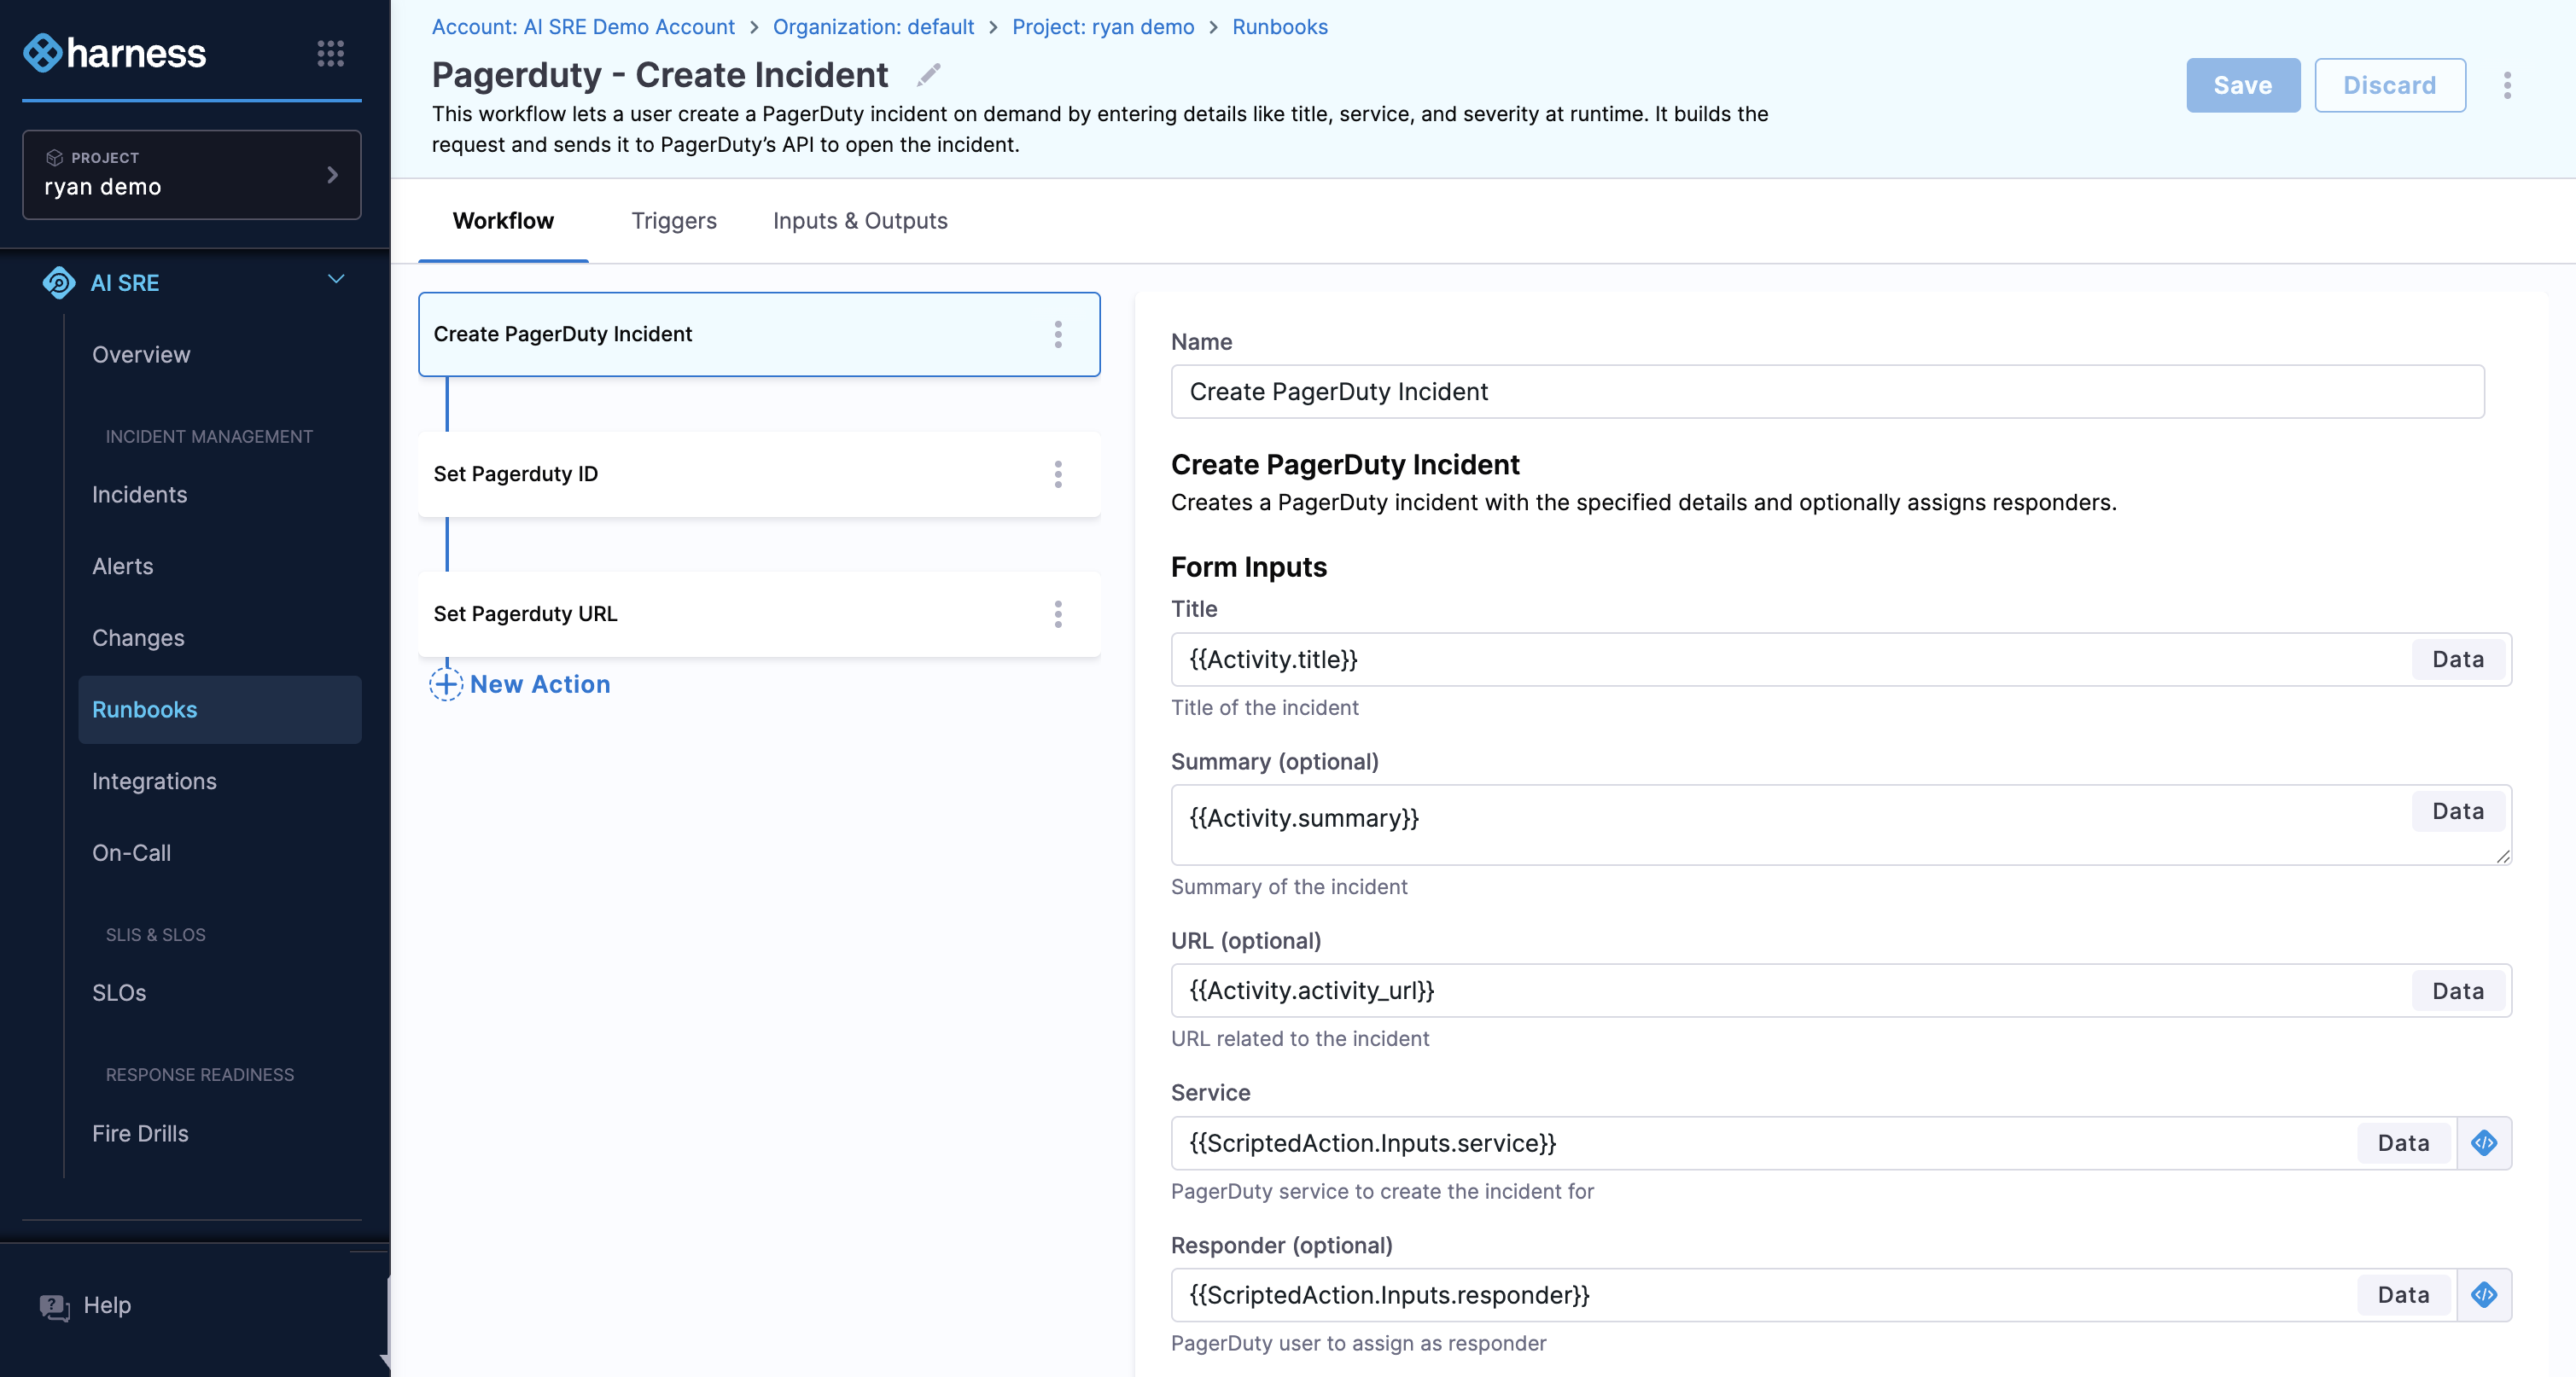The width and height of the screenshot is (2576, 1377).
Task: Click the AI SRE module icon
Action: [x=59, y=282]
